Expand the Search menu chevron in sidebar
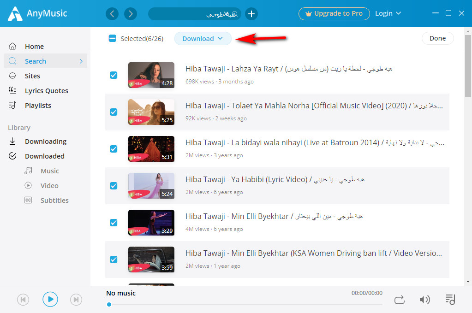 tap(81, 61)
